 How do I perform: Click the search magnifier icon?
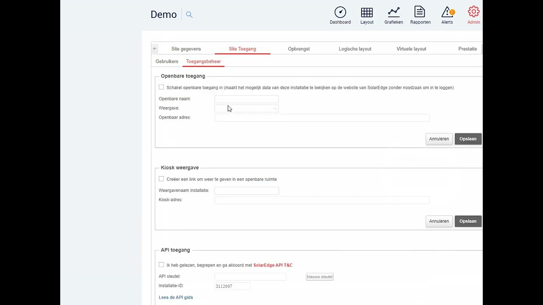point(189,15)
